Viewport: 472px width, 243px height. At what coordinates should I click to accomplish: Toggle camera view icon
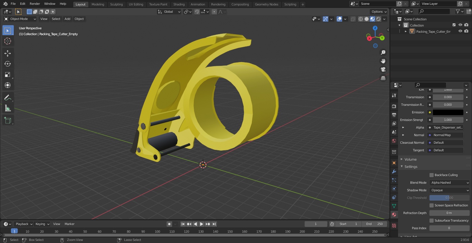click(383, 70)
